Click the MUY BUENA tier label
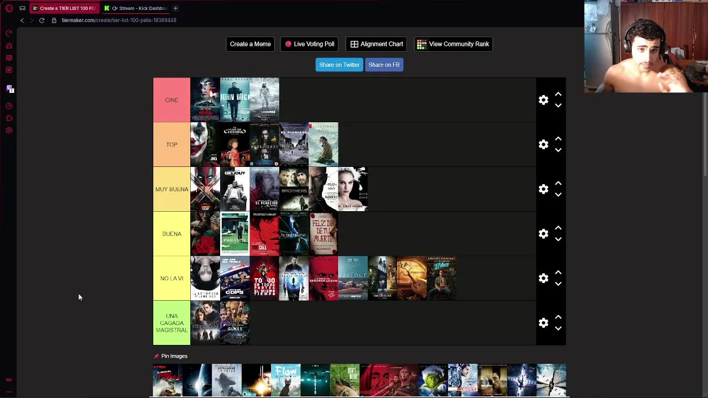The width and height of the screenshot is (708, 398). (171, 189)
